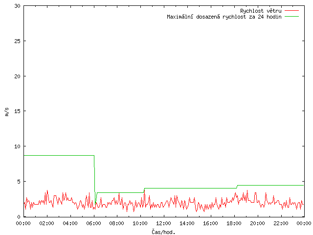Click the green line step up near 18:15
The image size is (313, 235).
(237, 187)
